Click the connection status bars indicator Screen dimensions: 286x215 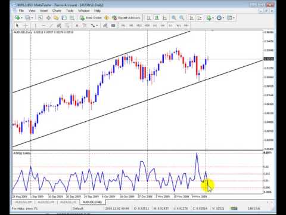[x=234, y=208]
